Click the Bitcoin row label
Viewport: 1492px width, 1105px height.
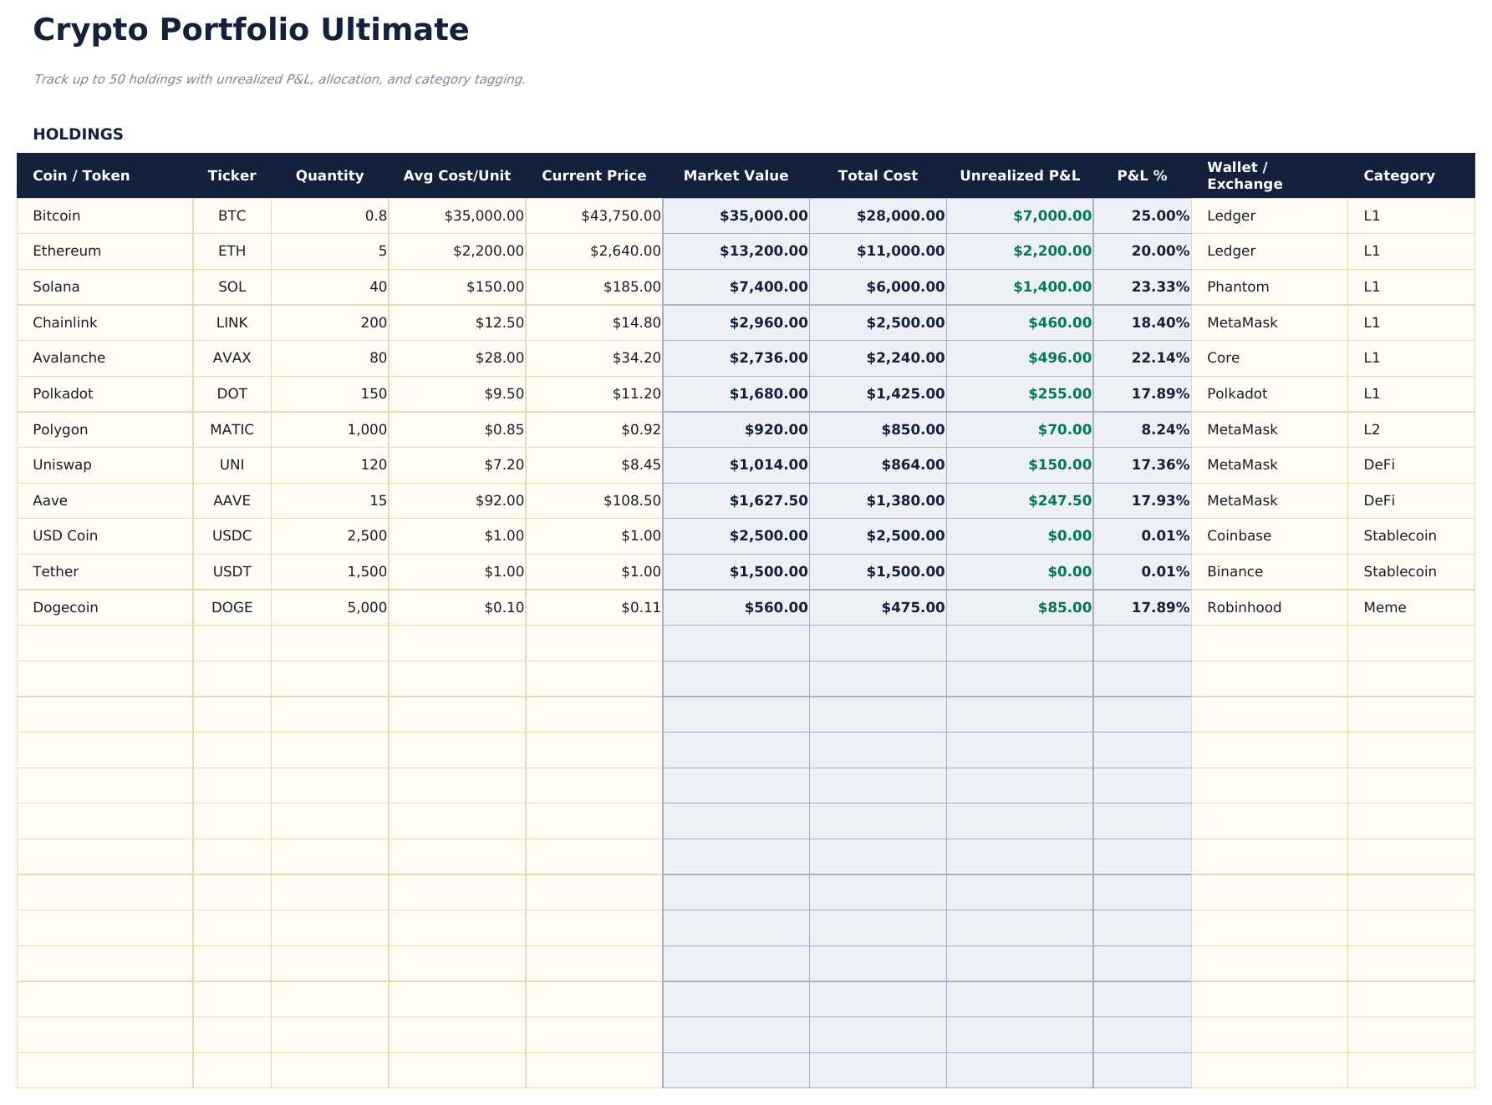[x=56, y=215]
